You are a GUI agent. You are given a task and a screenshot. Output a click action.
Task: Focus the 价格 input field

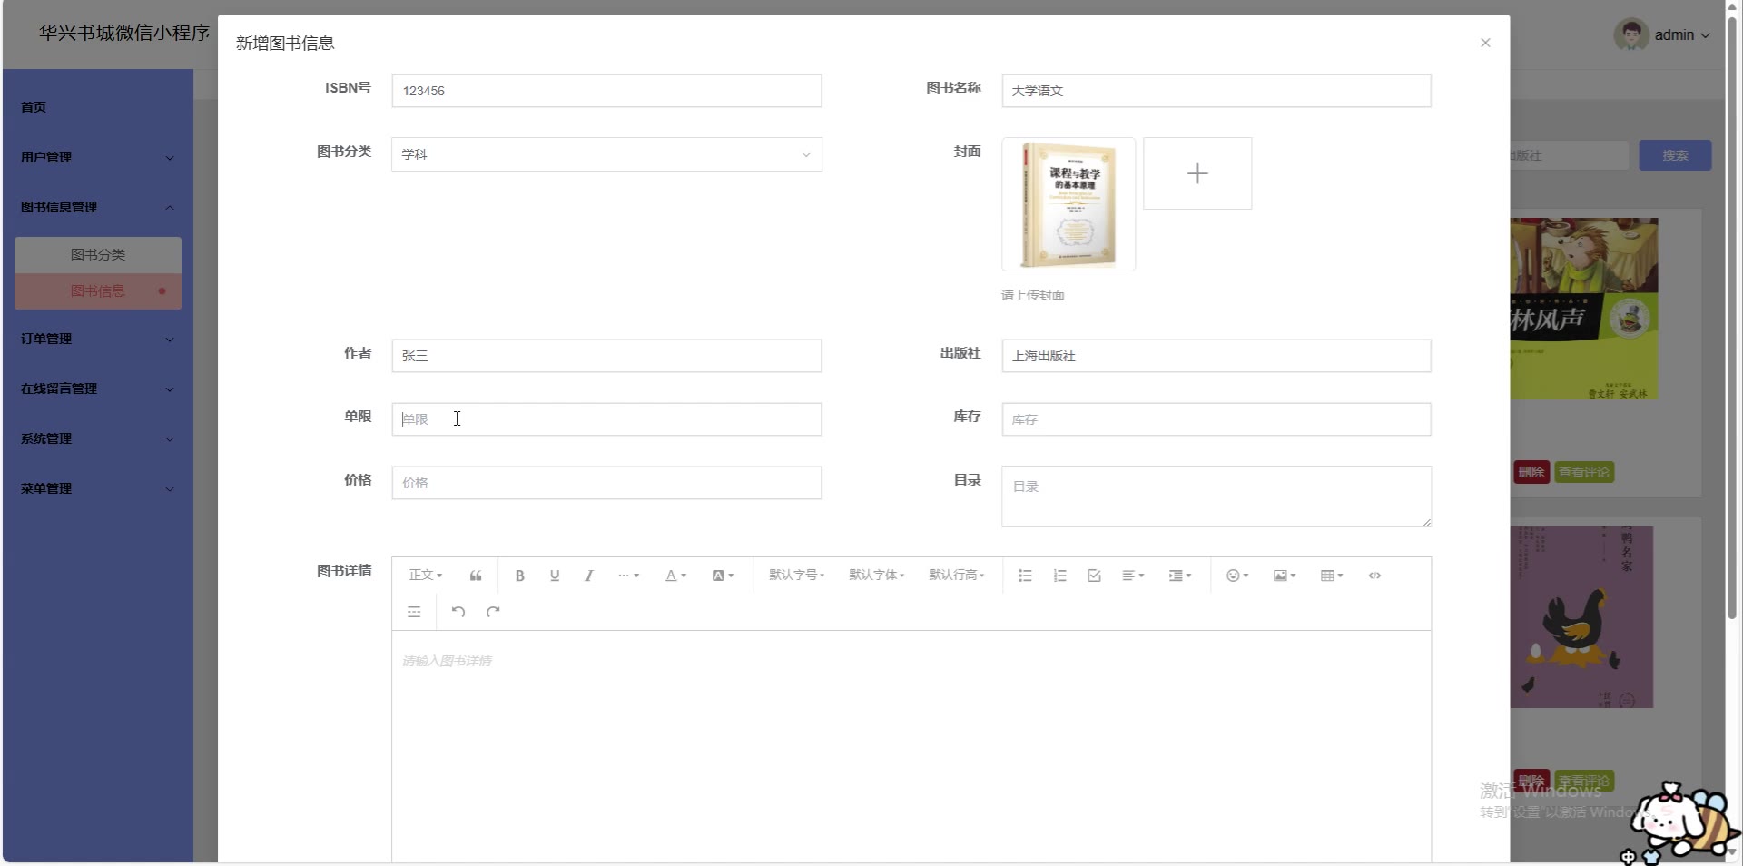606,483
